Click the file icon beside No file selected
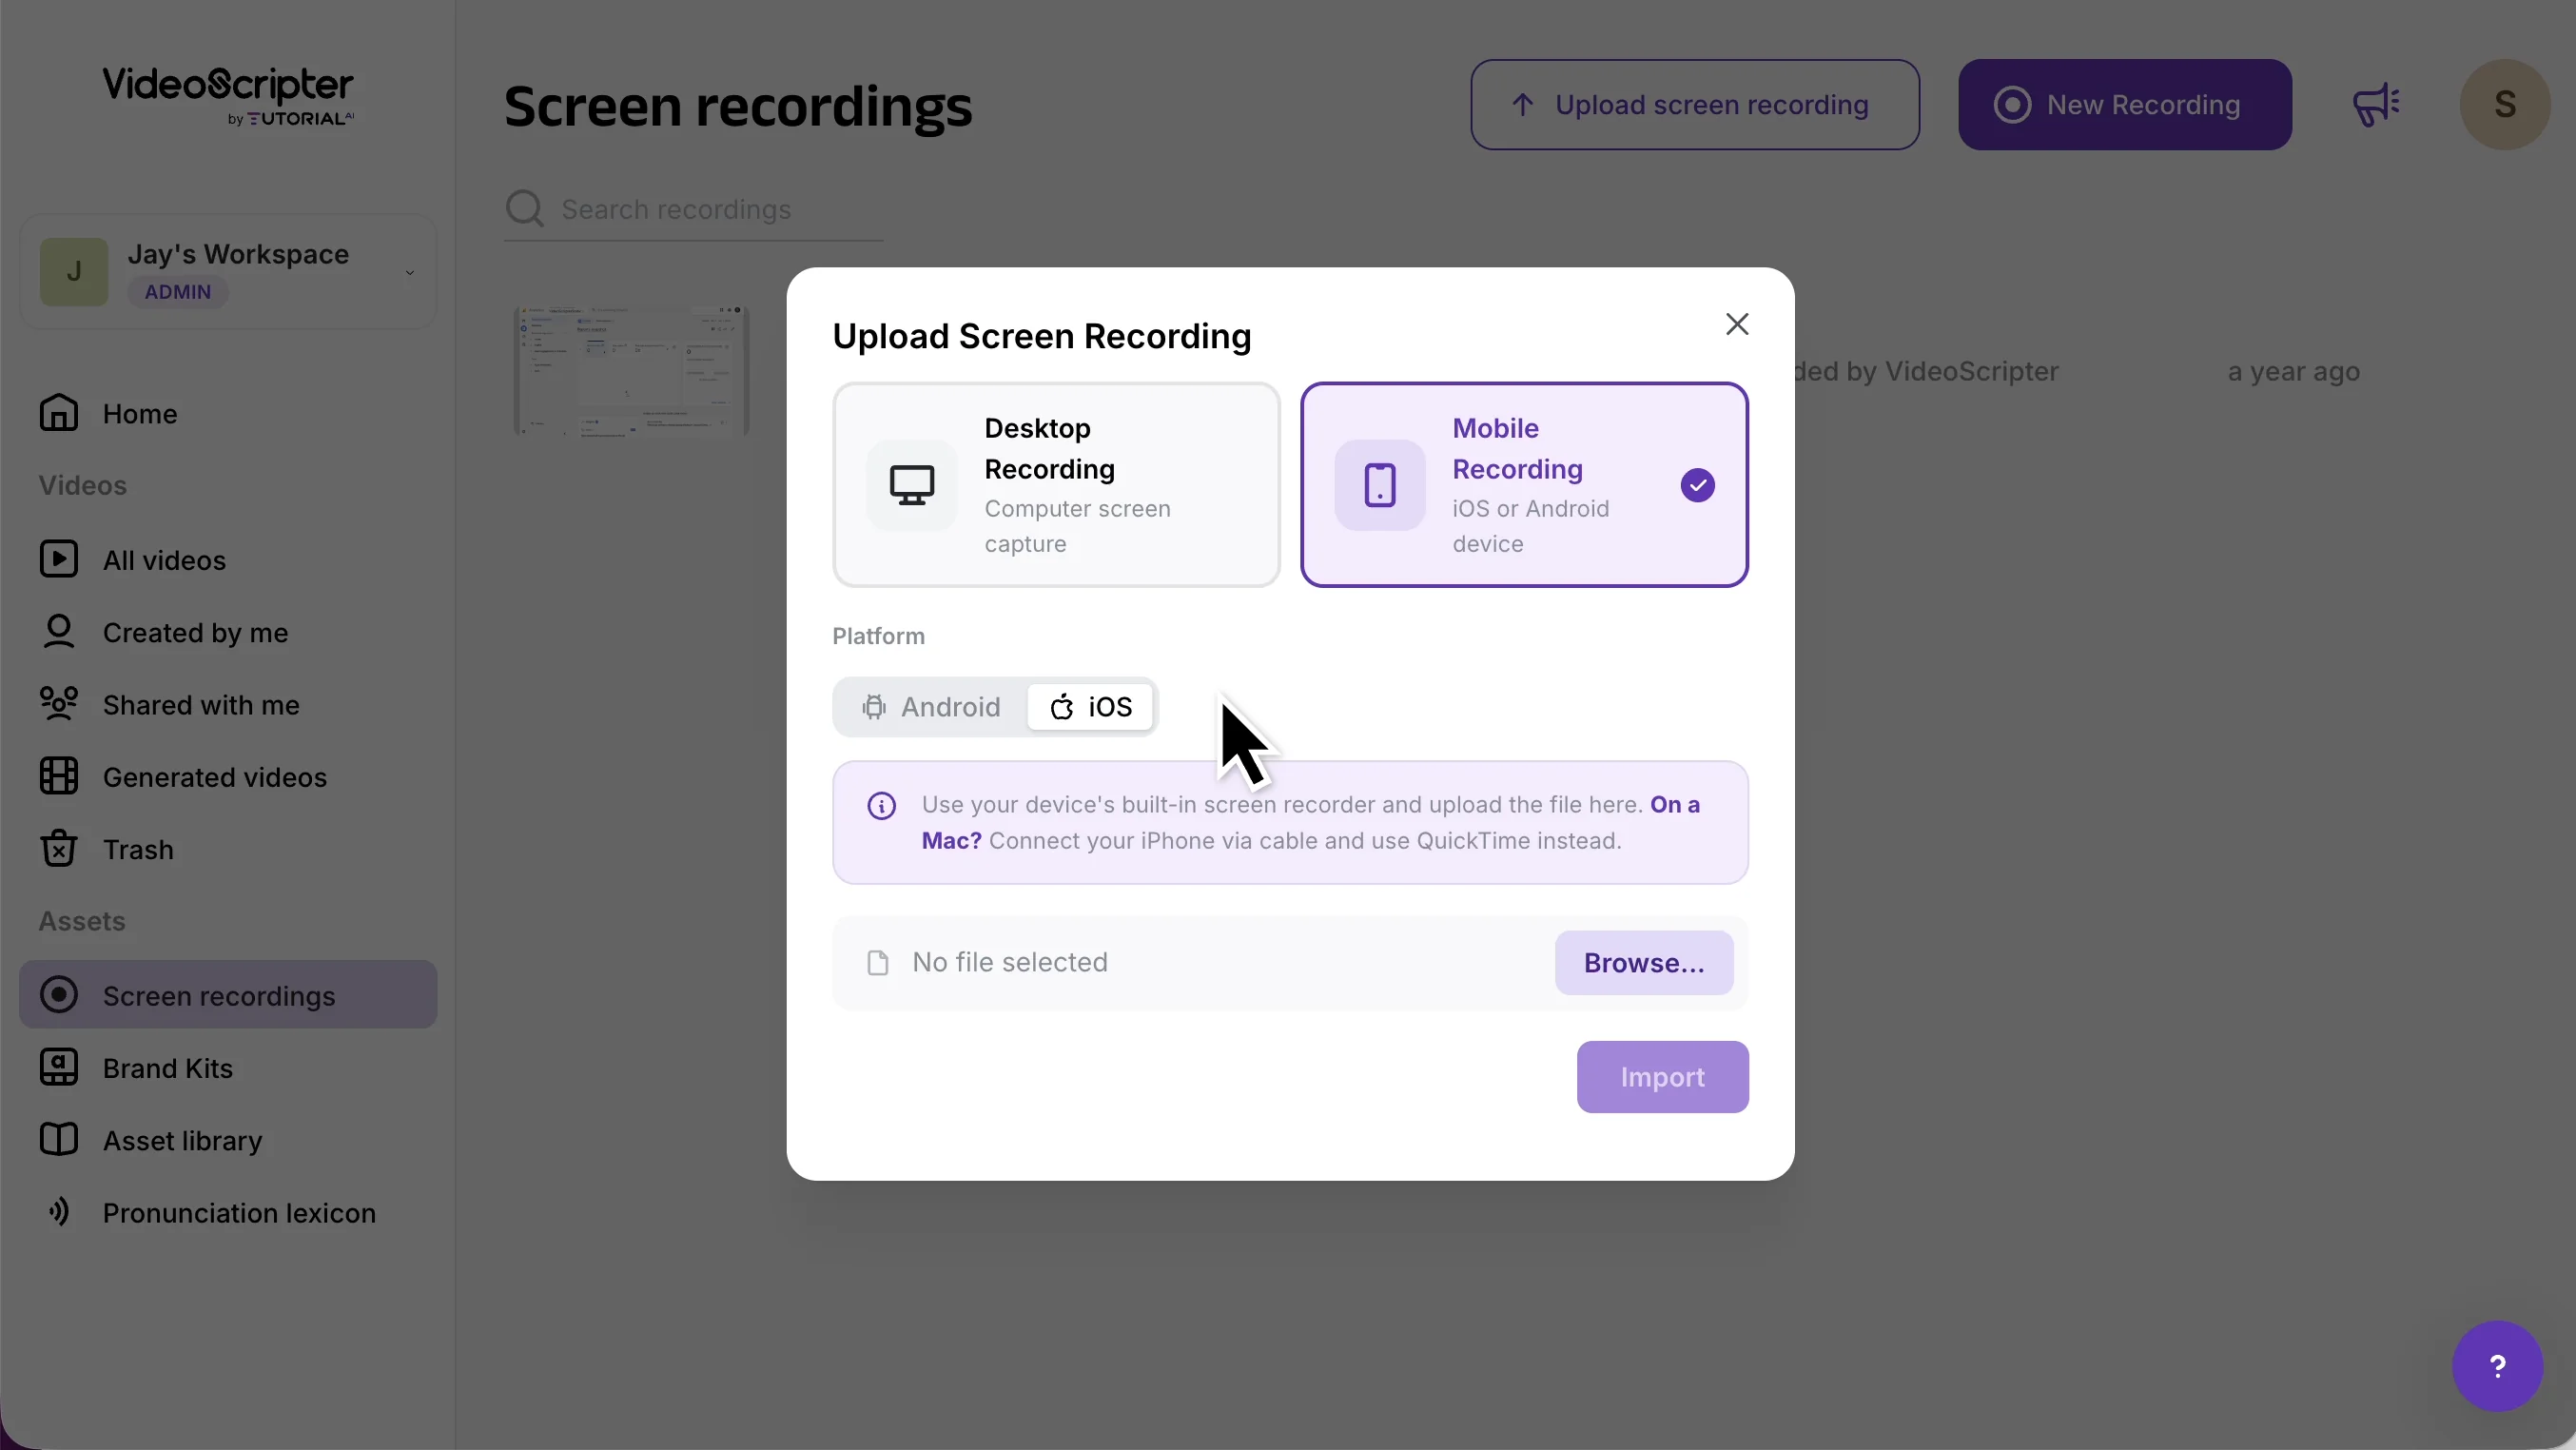The height and width of the screenshot is (1450, 2576). (x=877, y=963)
